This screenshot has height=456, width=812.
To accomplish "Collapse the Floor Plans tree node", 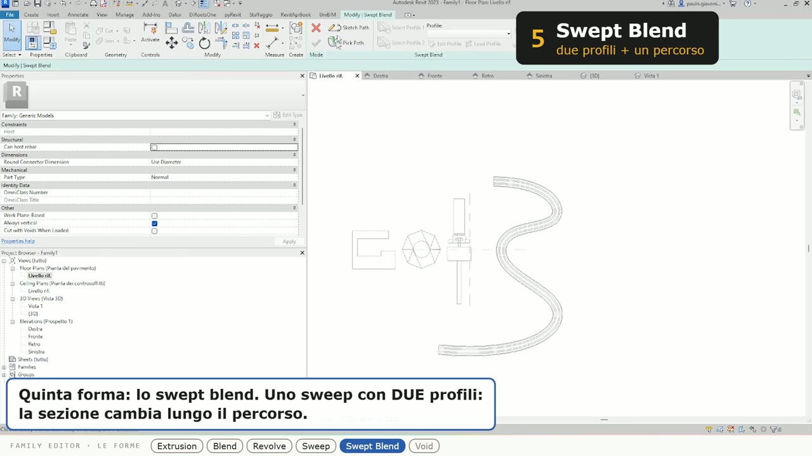I will [x=12, y=269].
